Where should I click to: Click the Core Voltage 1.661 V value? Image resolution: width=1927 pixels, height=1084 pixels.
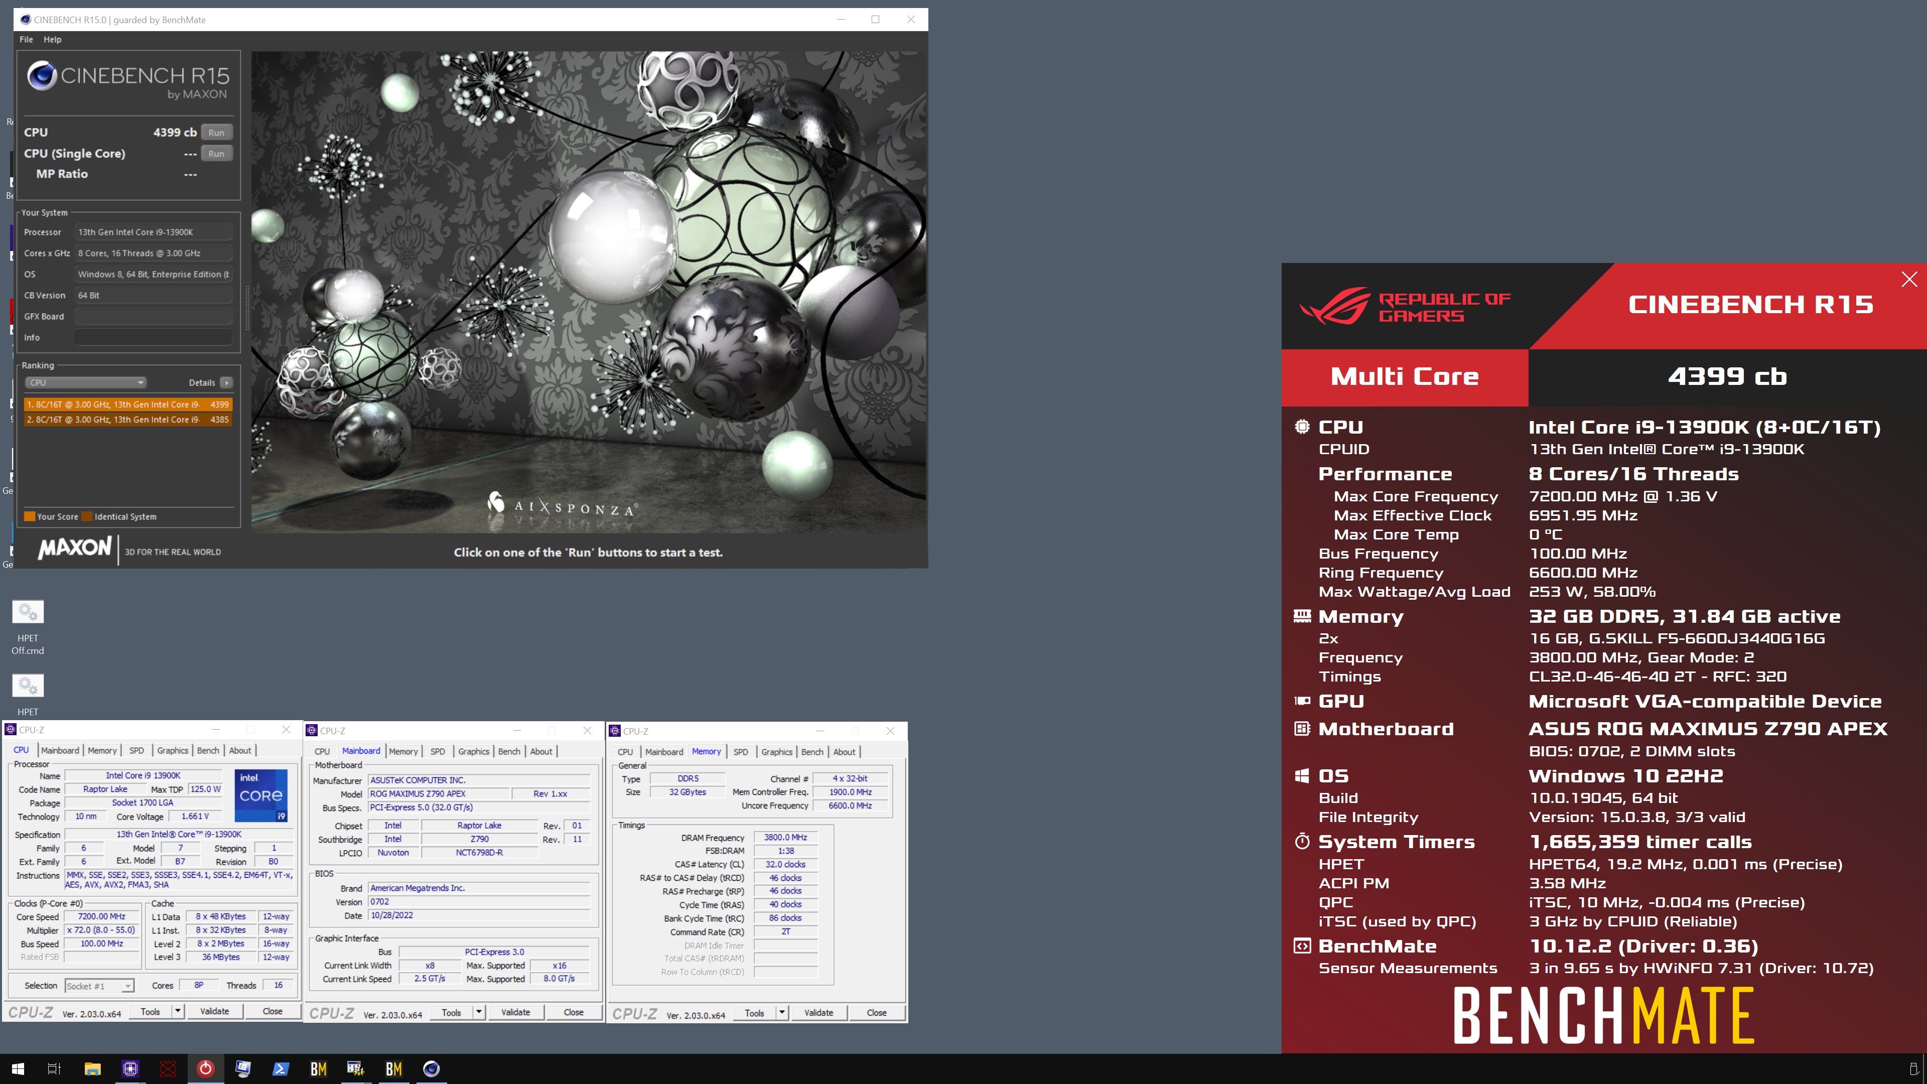tap(195, 816)
